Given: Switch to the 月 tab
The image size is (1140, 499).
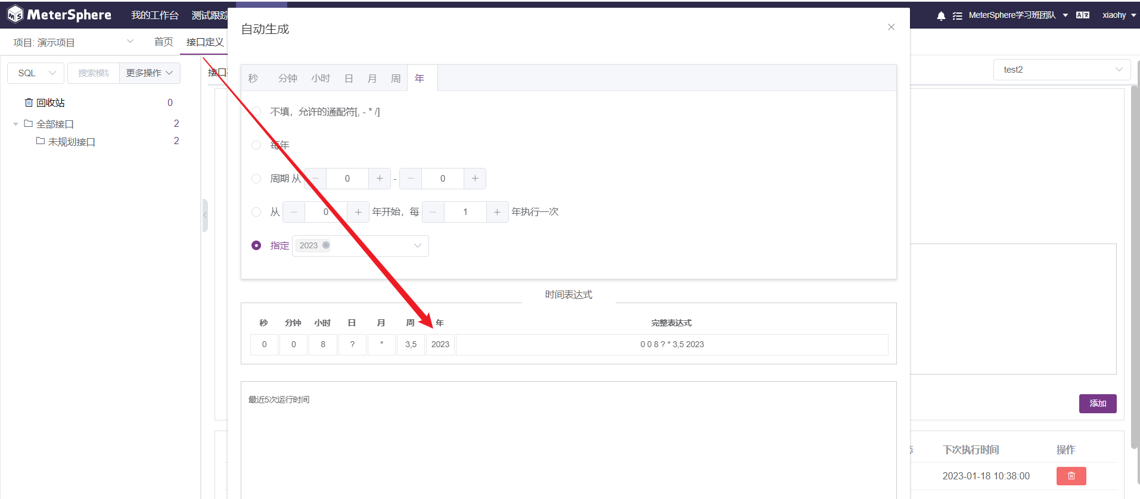Looking at the screenshot, I should tap(372, 78).
